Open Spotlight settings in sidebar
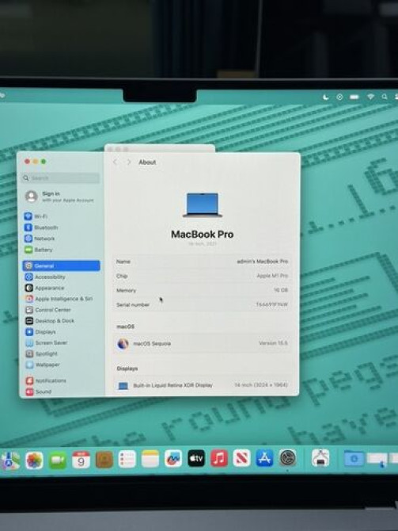The image size is (398, 531). click(x=42, y=353)
